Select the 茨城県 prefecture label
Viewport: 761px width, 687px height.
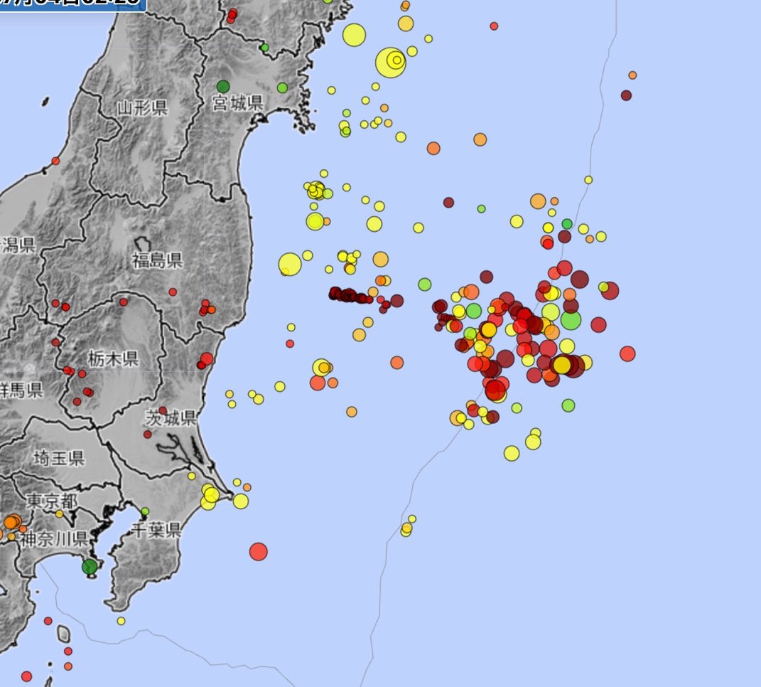tap(171, 418)
